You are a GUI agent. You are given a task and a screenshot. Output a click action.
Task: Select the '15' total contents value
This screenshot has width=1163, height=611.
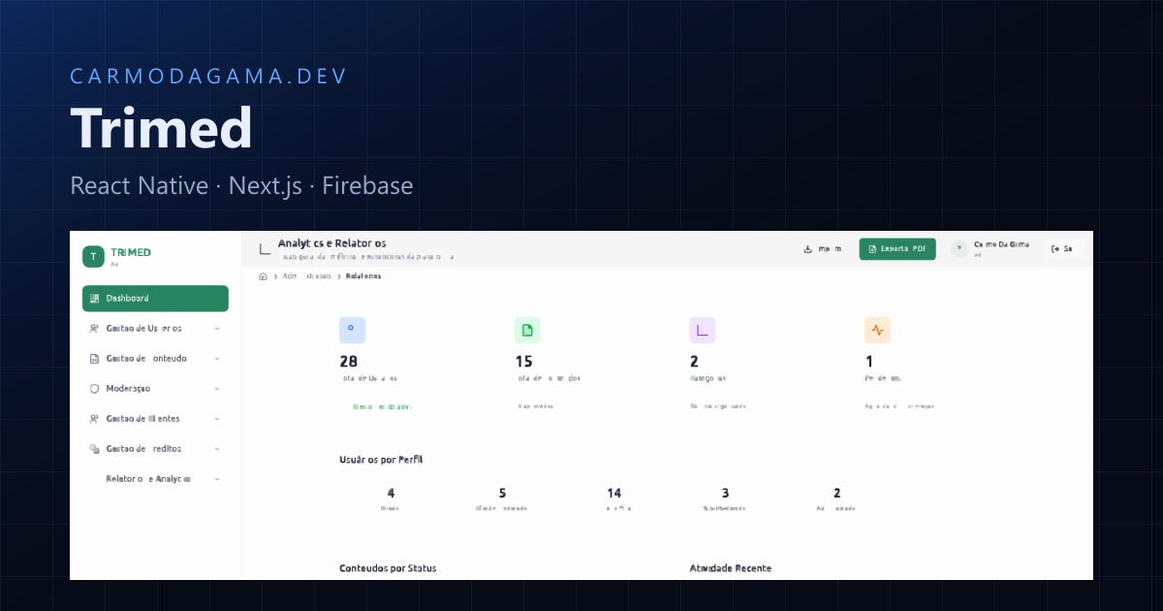(524, 362)
